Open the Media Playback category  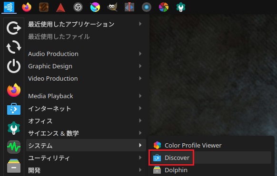click(x=86, y=96)
